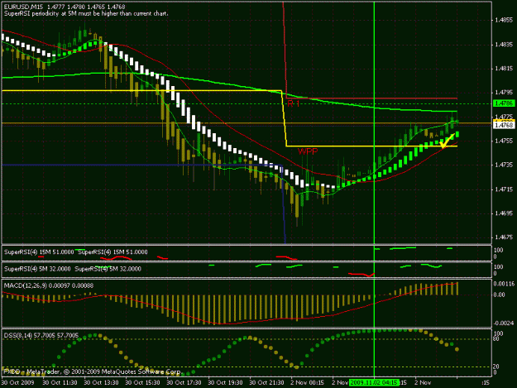Click the 1.4855 price axis value
The width and height of the screenshot is (517, 388).
[504, 20]
